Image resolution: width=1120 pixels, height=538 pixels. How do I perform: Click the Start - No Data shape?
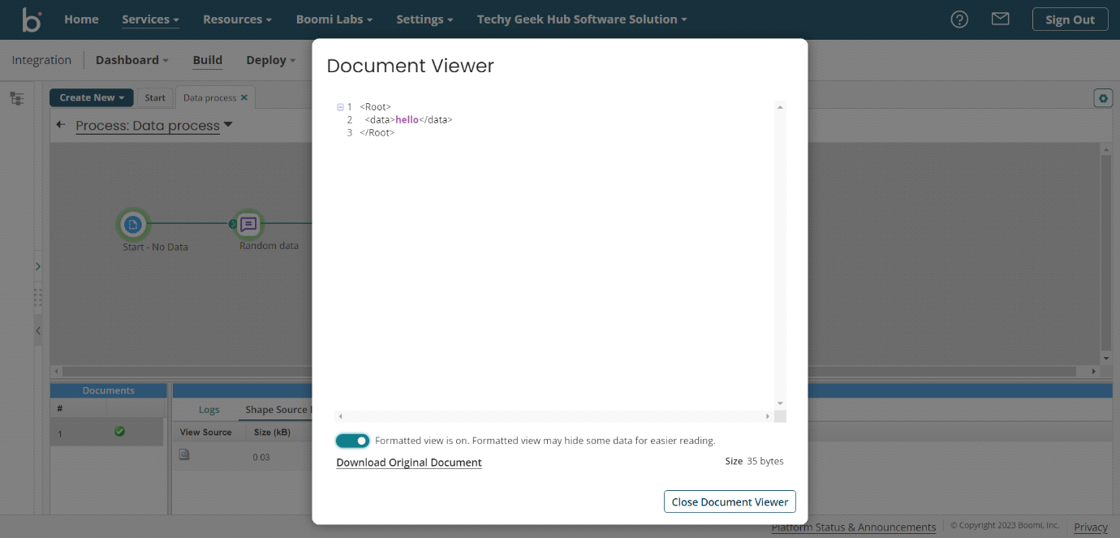click(x=134, y=225)
